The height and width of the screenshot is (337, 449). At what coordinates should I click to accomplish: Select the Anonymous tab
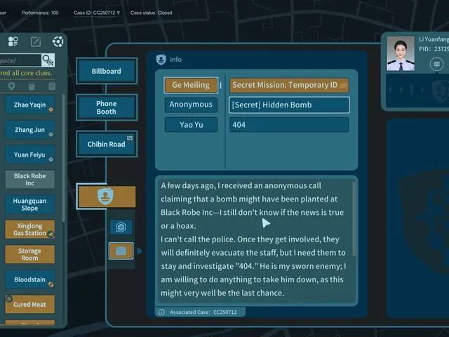[x=191, y=105]
